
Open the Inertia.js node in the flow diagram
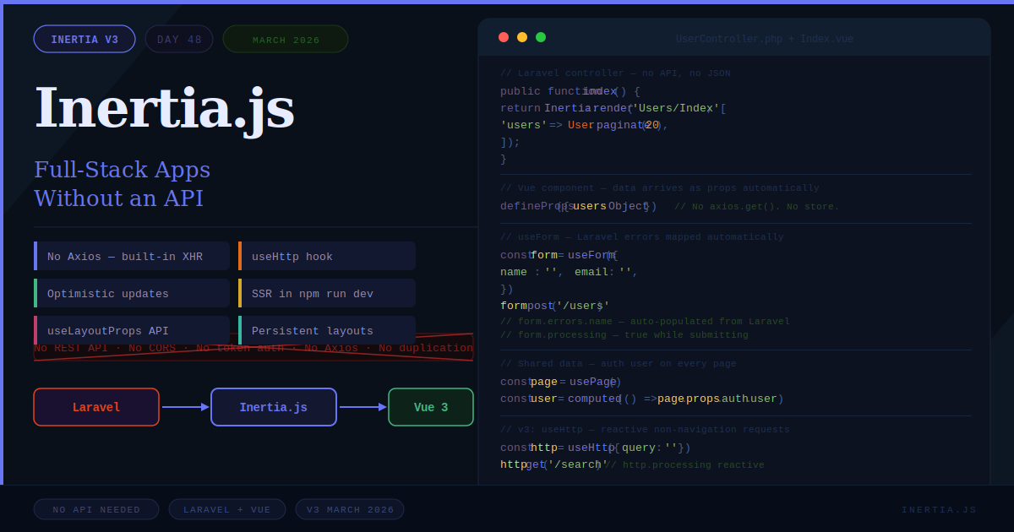tap(273, 406)
